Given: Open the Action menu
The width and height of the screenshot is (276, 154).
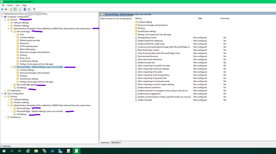Looking at the screenshot, I should tap(10, 5).
